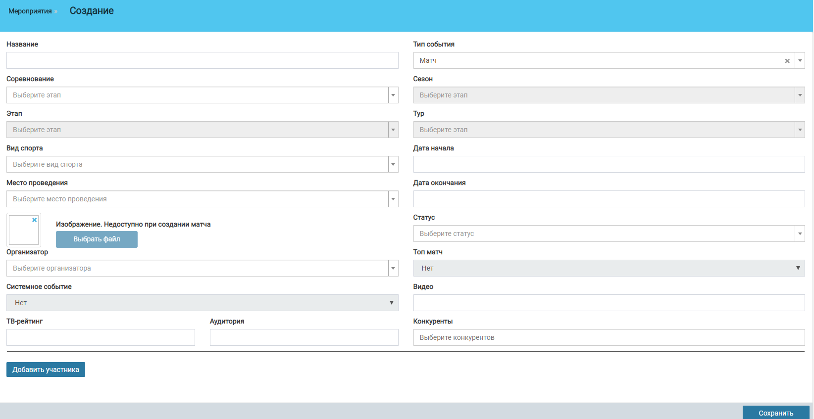Viewport: 814px width, 419px height.
Task: Go to Мероприятия breadcrumb link
Action: pyautogui.click(x=30, y=11)
